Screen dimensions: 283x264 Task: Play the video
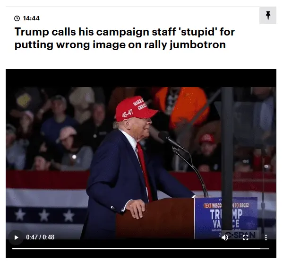pos(16,237)
